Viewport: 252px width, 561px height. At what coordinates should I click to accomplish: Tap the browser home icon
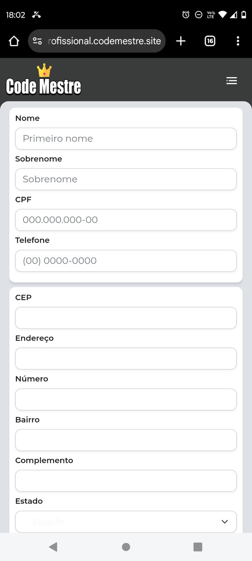14,41
